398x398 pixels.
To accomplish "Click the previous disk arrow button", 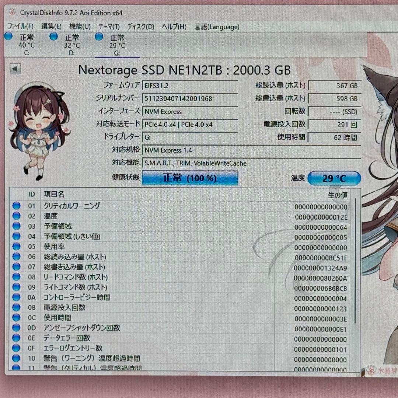I will click(15, 69).
